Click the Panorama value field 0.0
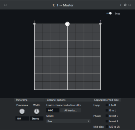135x130 pixels. pyautogui.click(x=22, y=119)
